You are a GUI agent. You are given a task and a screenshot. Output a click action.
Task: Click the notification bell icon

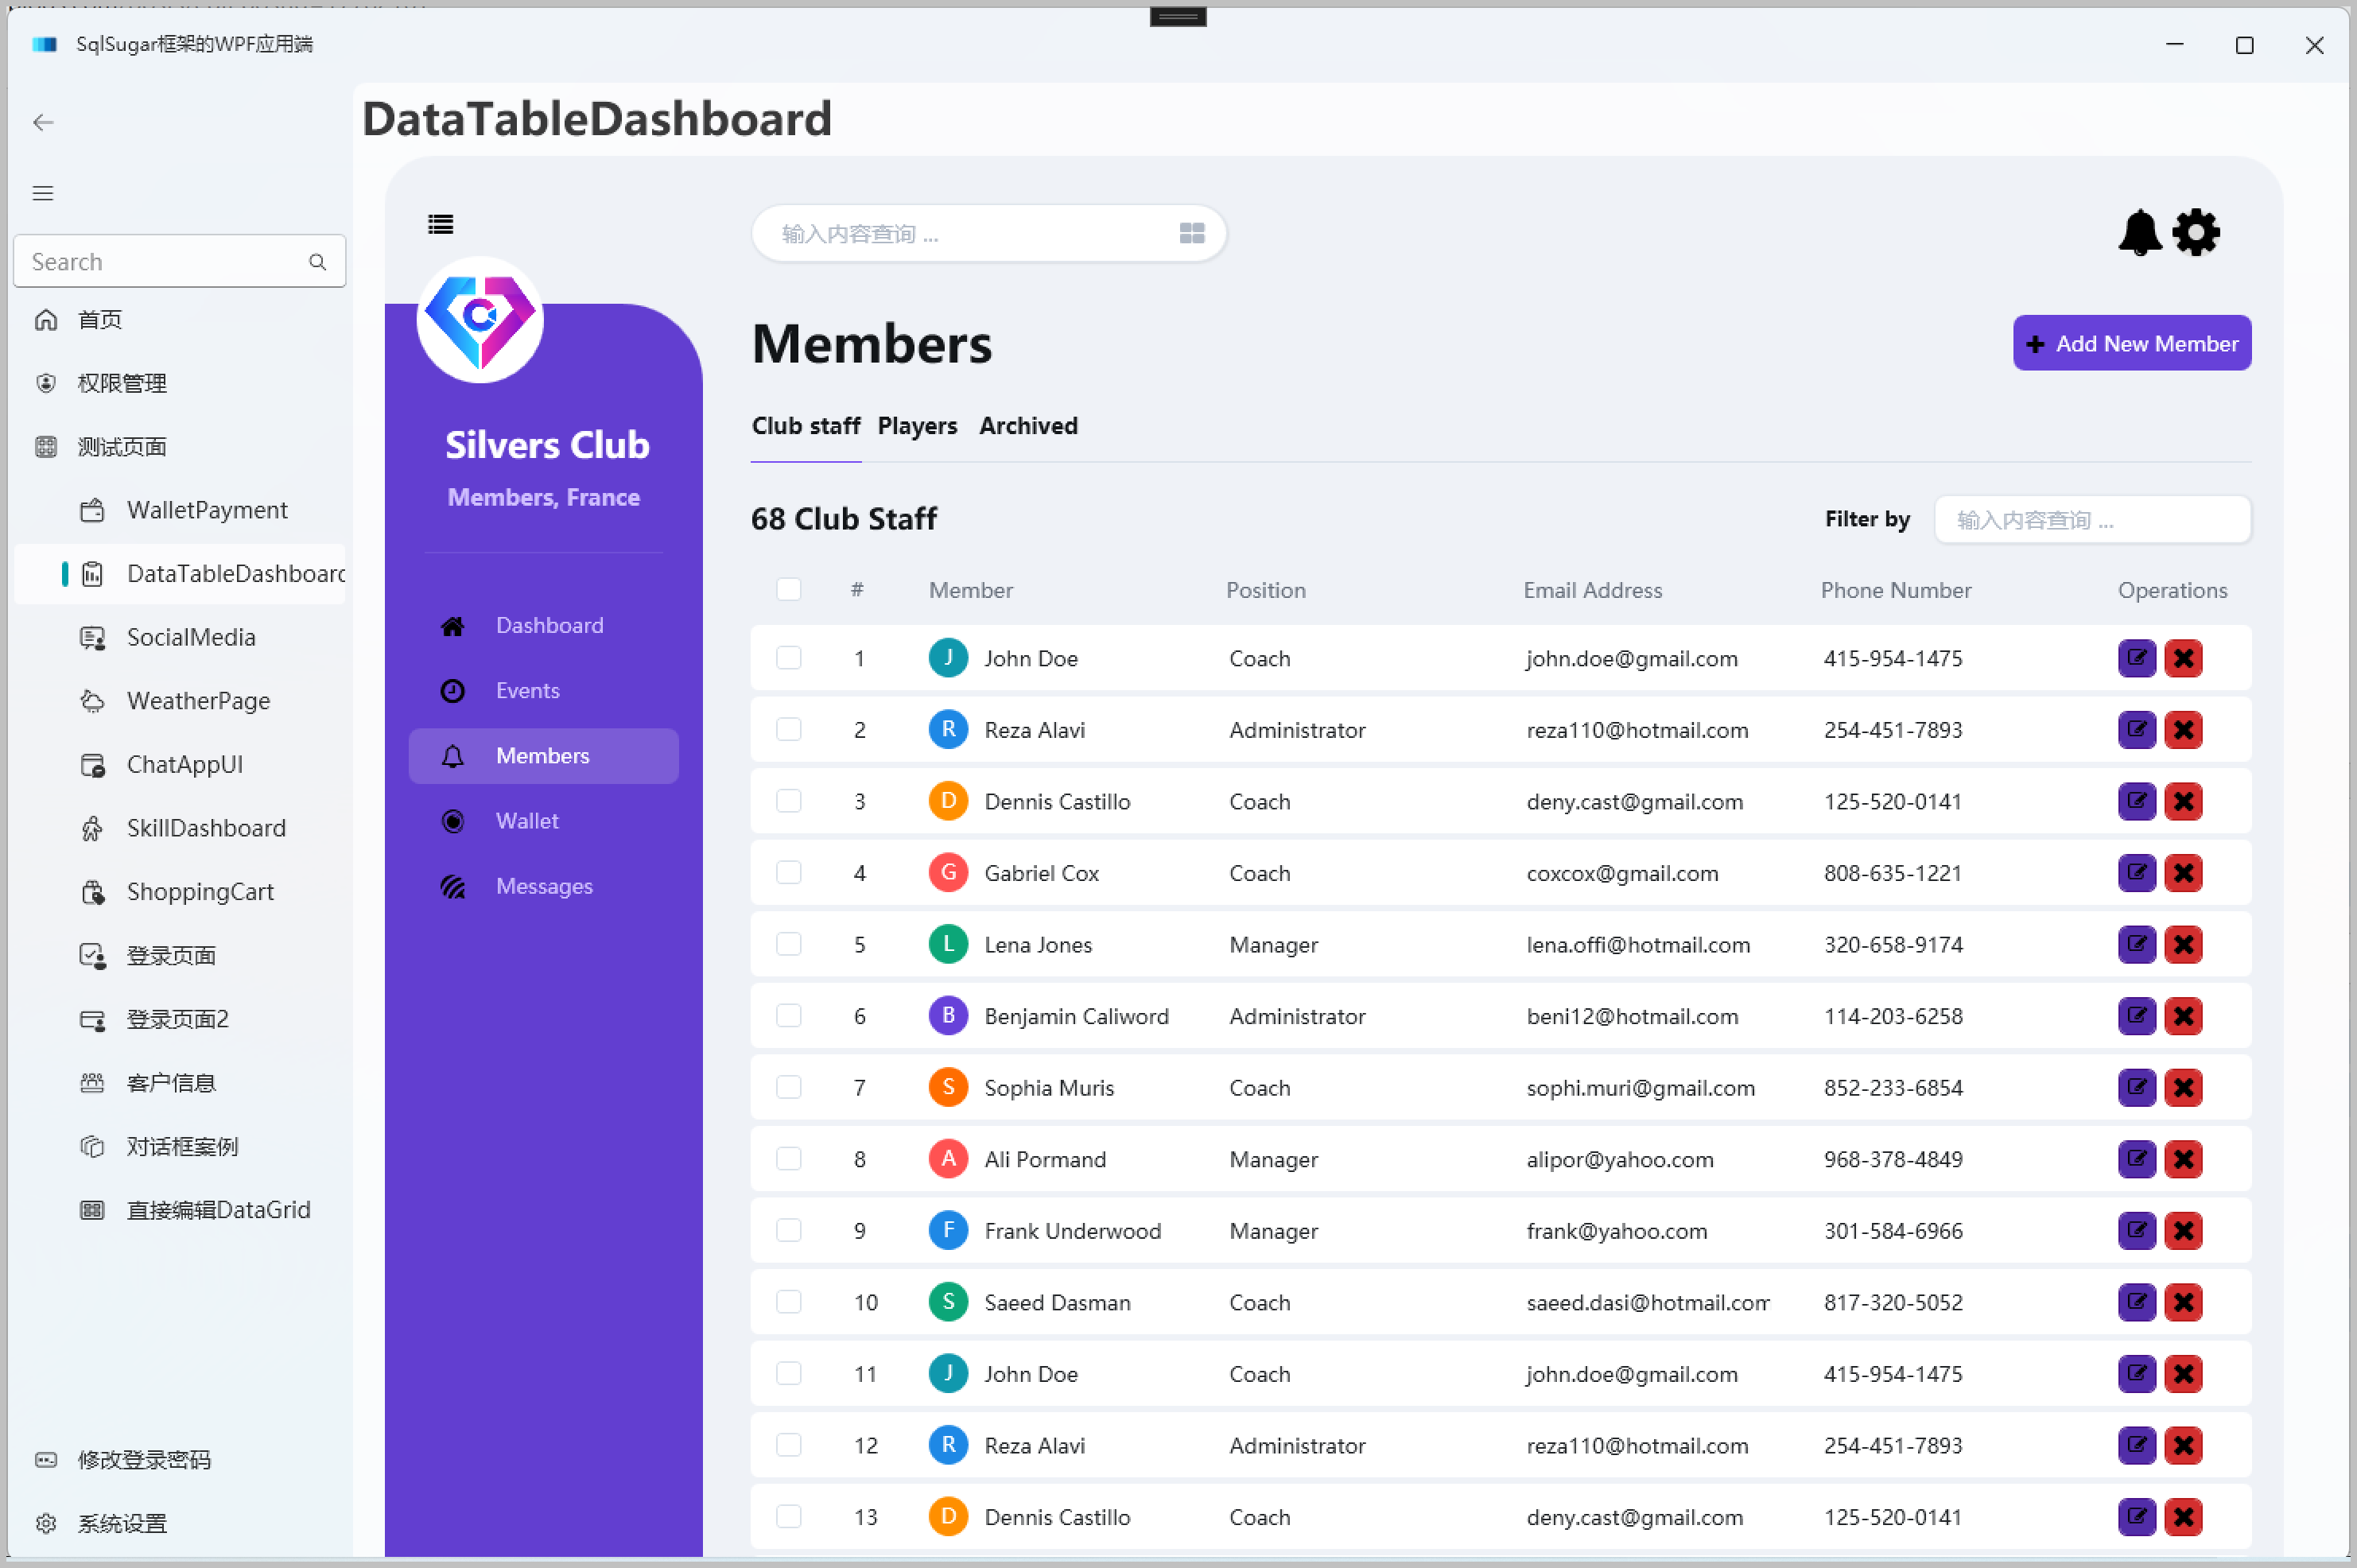point(2139,233)
